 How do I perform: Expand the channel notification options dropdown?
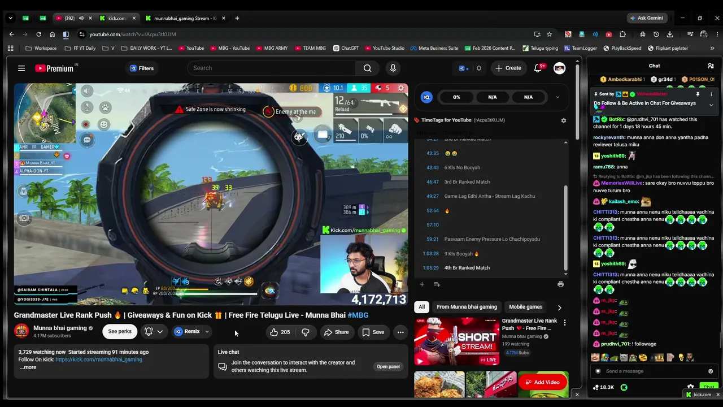pyautogui.click(x=160, y=332)
